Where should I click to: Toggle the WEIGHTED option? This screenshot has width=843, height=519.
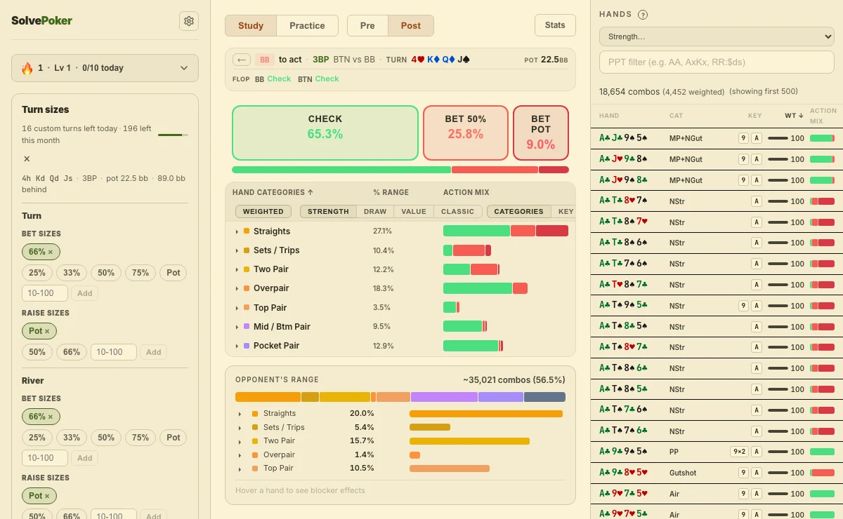(263, 211)
